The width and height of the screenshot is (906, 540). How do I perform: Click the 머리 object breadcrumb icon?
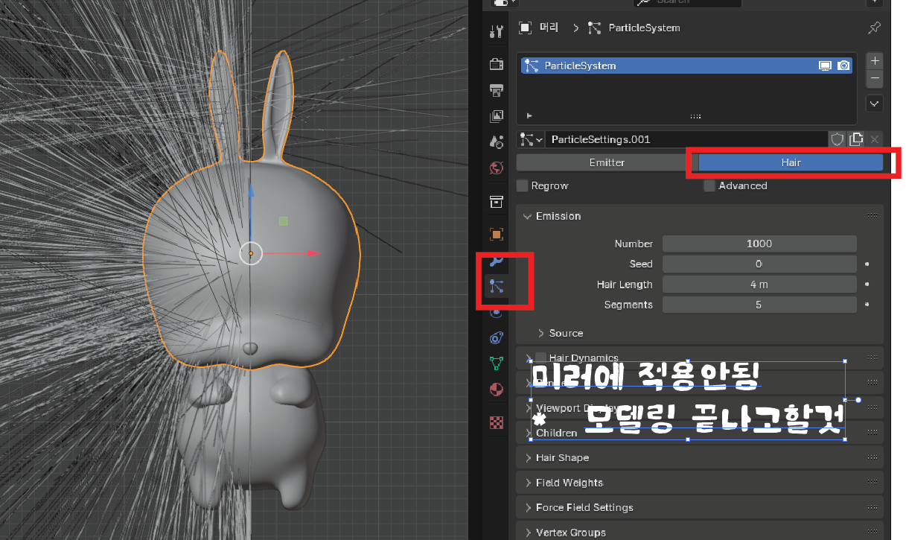(x=526, y=28)
